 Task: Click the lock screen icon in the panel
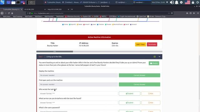[x=193, y=2]
